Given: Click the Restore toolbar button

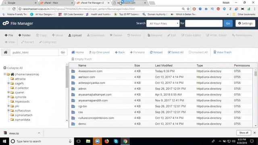Looking at the screenshot, I should tap(134, 35).
